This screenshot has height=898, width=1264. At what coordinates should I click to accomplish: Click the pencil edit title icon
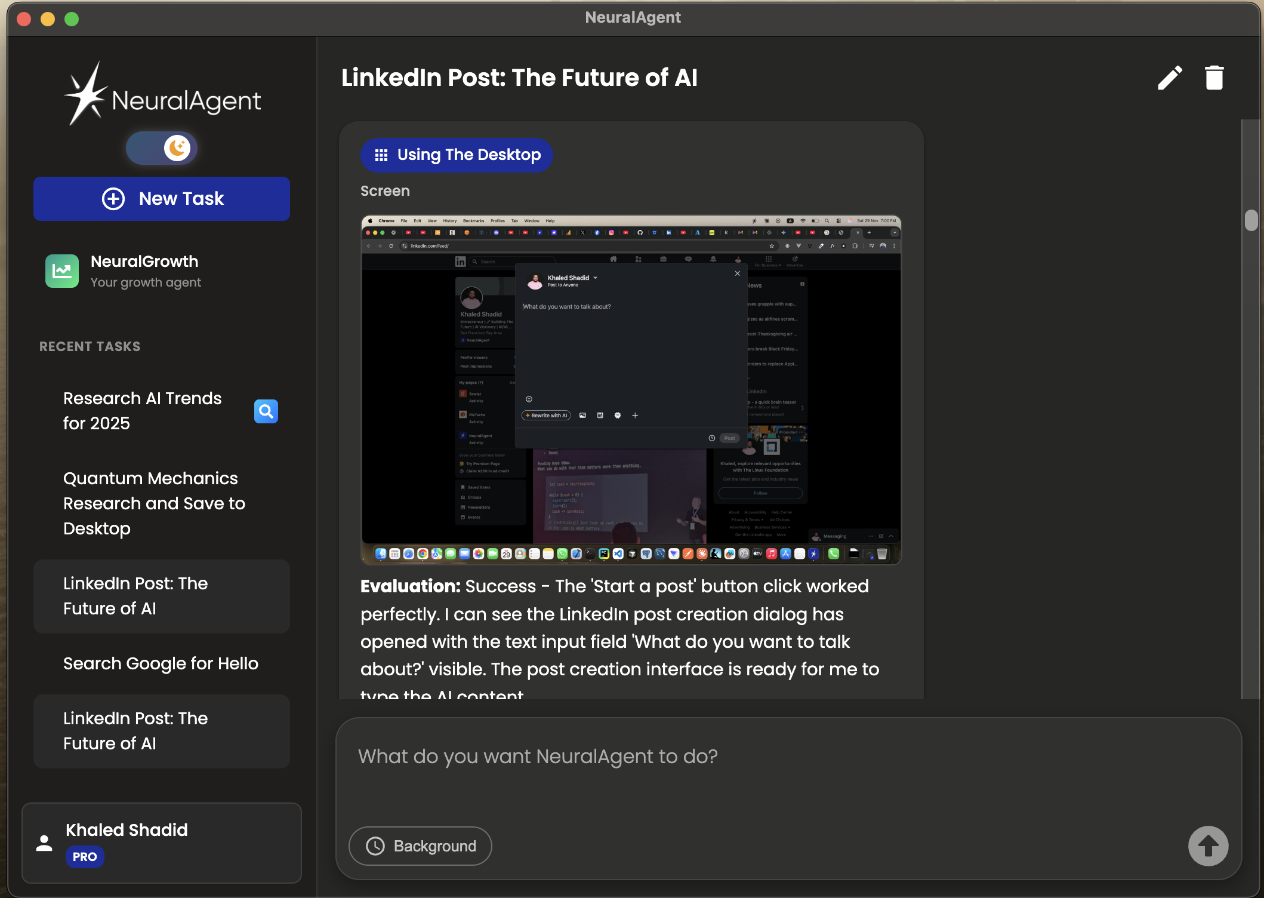pos(1170,78)
